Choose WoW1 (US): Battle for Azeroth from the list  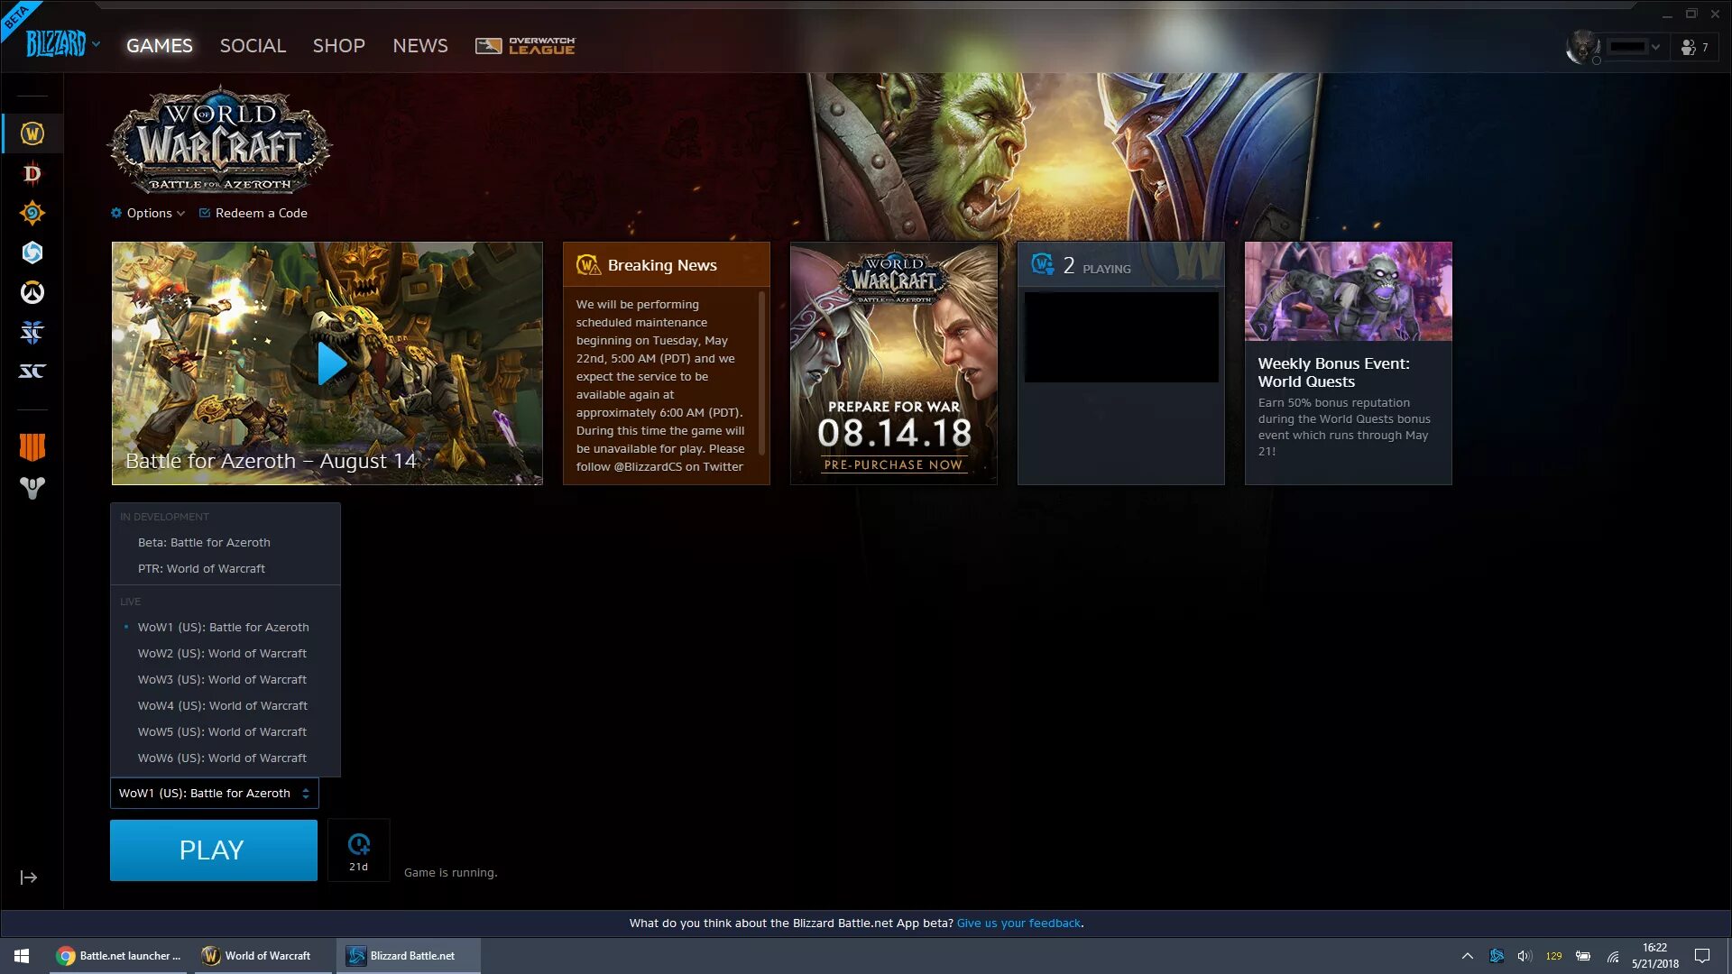click(226, 627)
